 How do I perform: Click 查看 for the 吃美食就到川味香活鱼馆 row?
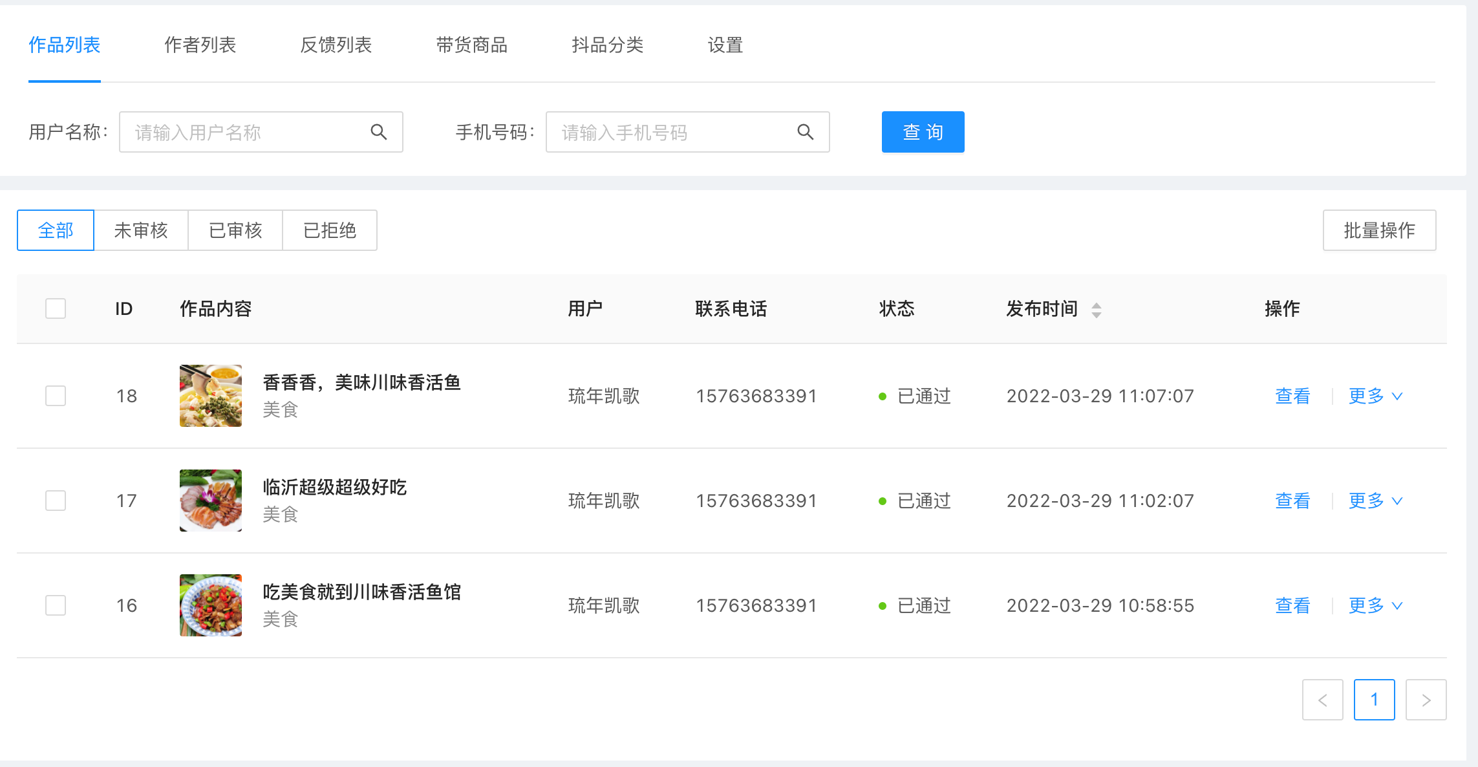pos(1292,605)
